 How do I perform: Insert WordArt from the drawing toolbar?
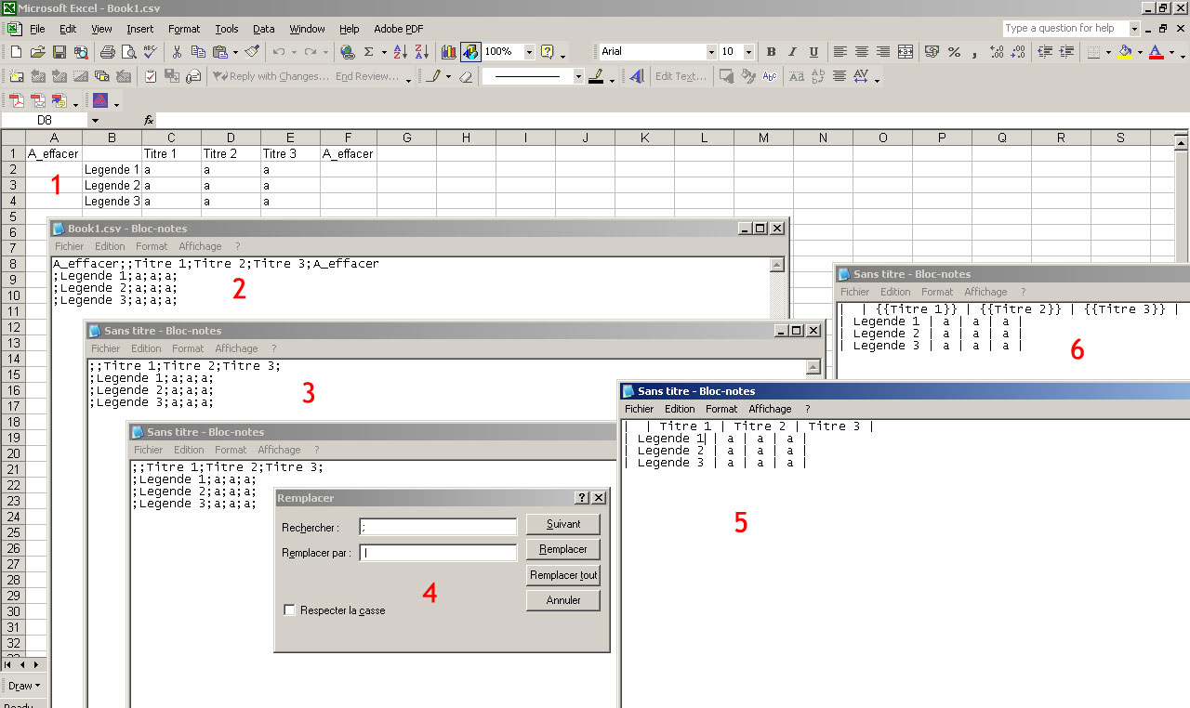637,76
